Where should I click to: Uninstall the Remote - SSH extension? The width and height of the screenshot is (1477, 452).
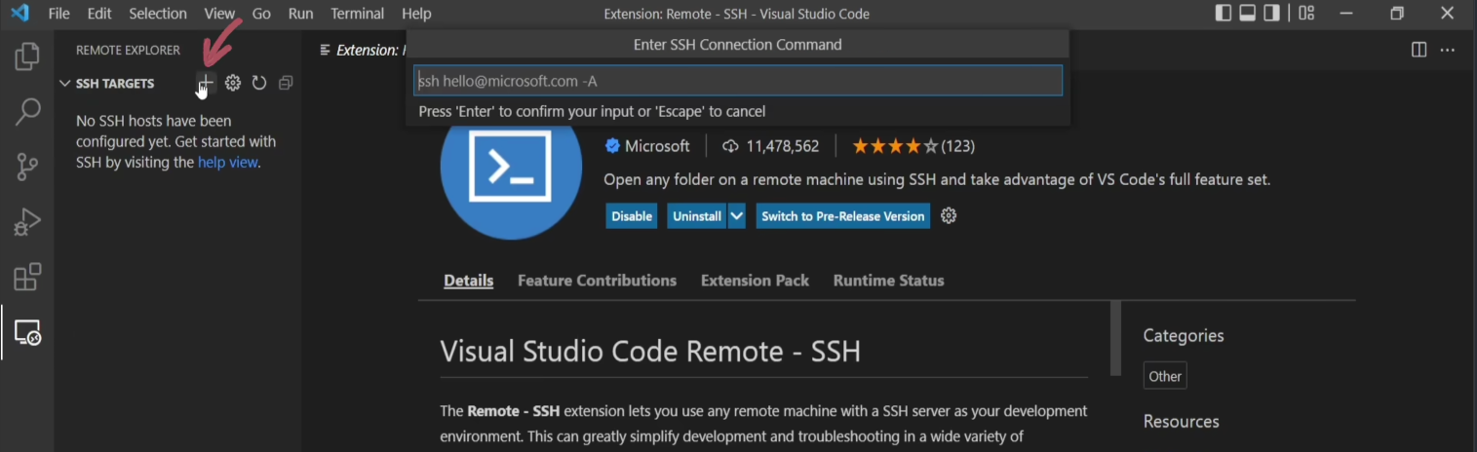pyautogui.click(x=697, y=216)
